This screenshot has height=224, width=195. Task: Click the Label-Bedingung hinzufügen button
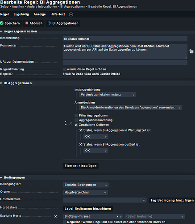(87, 209)
